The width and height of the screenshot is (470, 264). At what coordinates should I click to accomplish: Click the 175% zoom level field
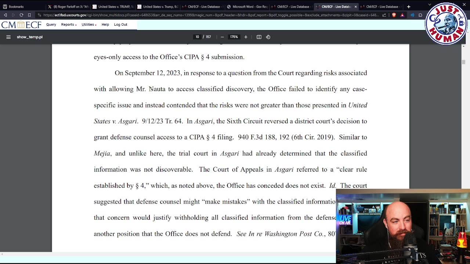pos(234,37)
